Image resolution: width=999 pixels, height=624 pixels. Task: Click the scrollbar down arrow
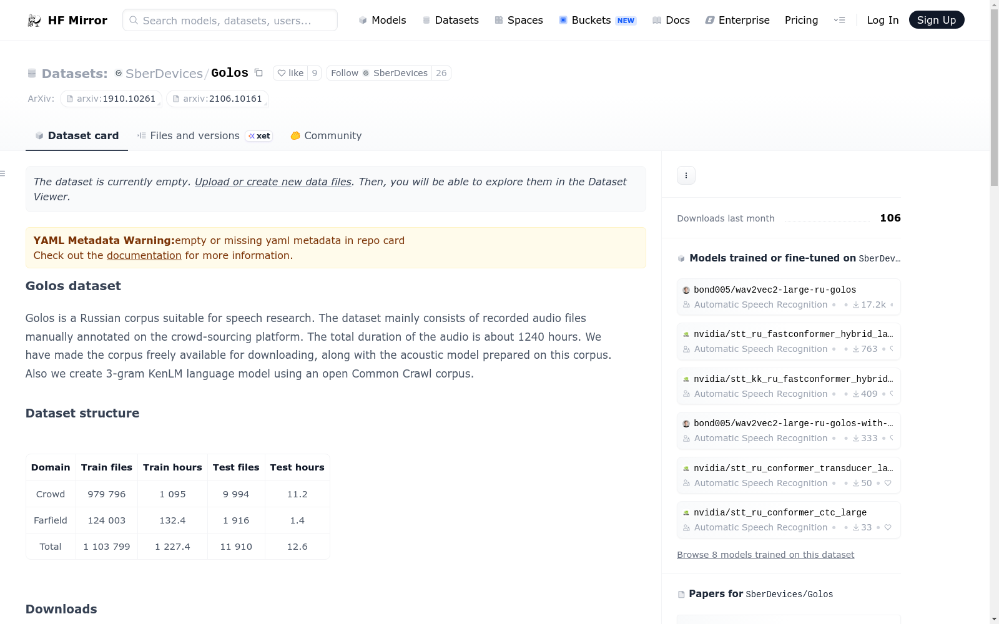click(994, 619)
